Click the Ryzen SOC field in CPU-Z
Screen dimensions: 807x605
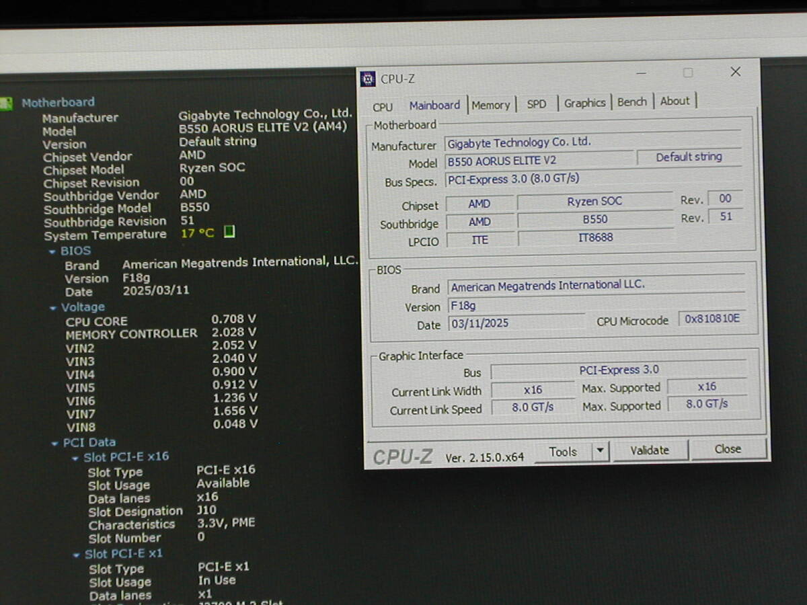click(x=594, y=202)
